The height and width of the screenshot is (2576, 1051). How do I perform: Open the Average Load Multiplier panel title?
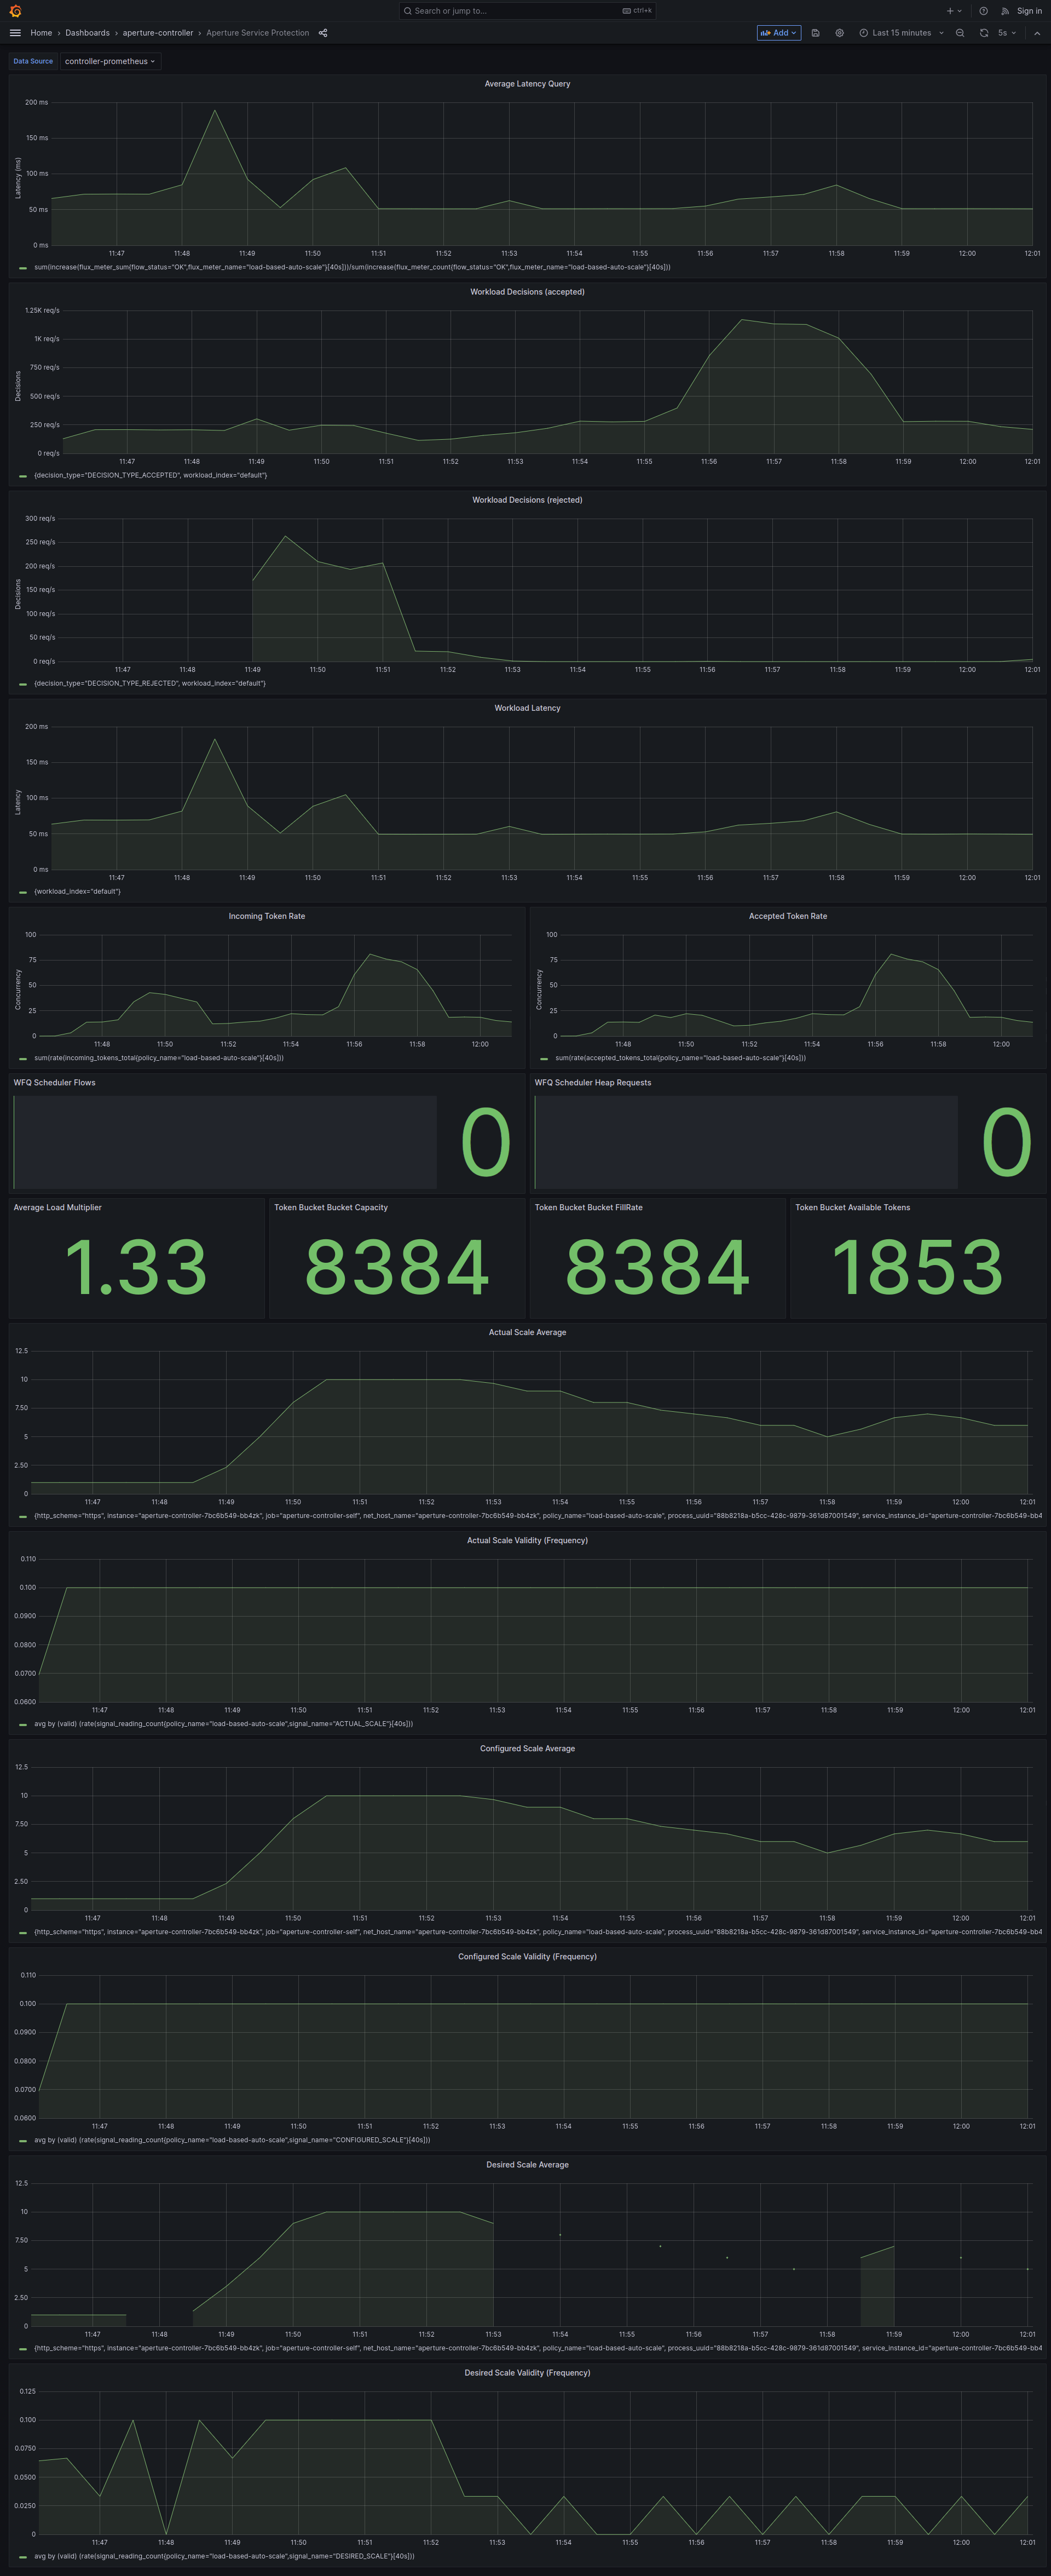(57, 1207)
